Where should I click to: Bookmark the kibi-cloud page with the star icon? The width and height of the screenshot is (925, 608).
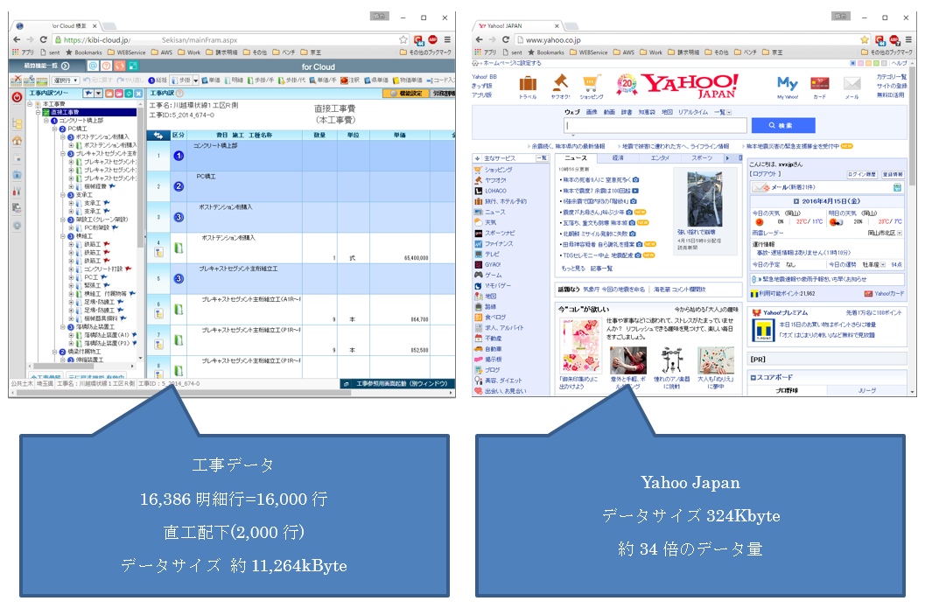[403, 39]
